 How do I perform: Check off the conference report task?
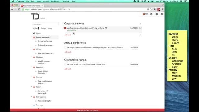pyautogui.click(x=65, y=28)
